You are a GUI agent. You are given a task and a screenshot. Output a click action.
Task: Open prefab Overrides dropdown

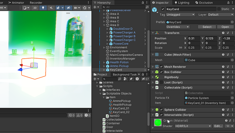[x=178, y=27]
